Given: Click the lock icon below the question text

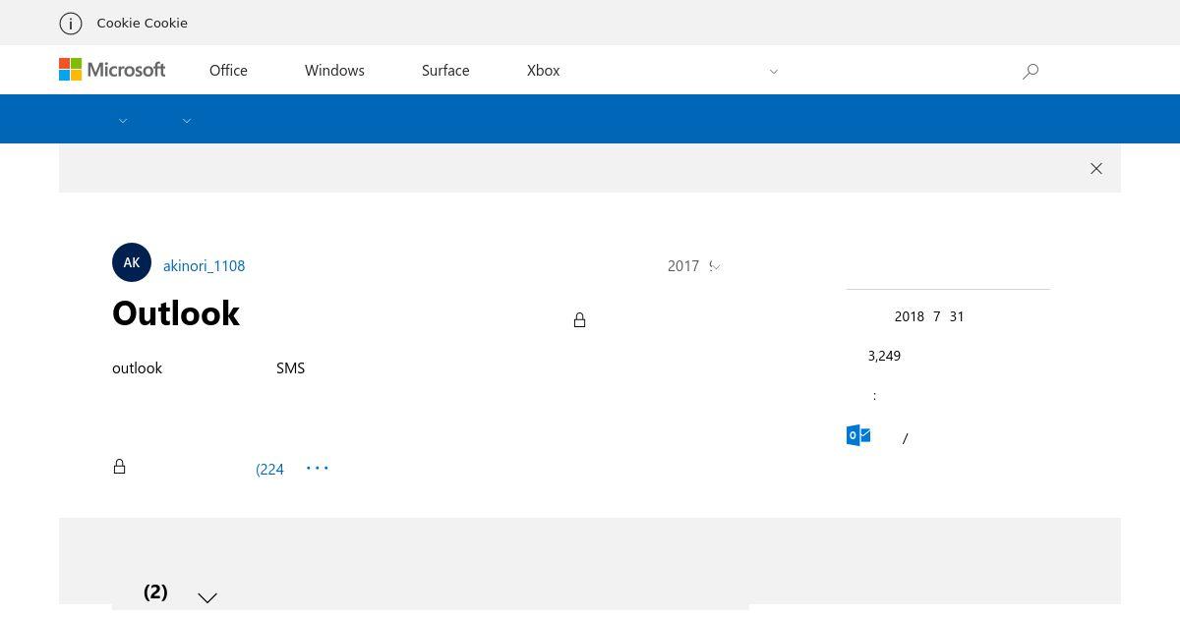Looking at the screenshot, I should pos(120,467).
